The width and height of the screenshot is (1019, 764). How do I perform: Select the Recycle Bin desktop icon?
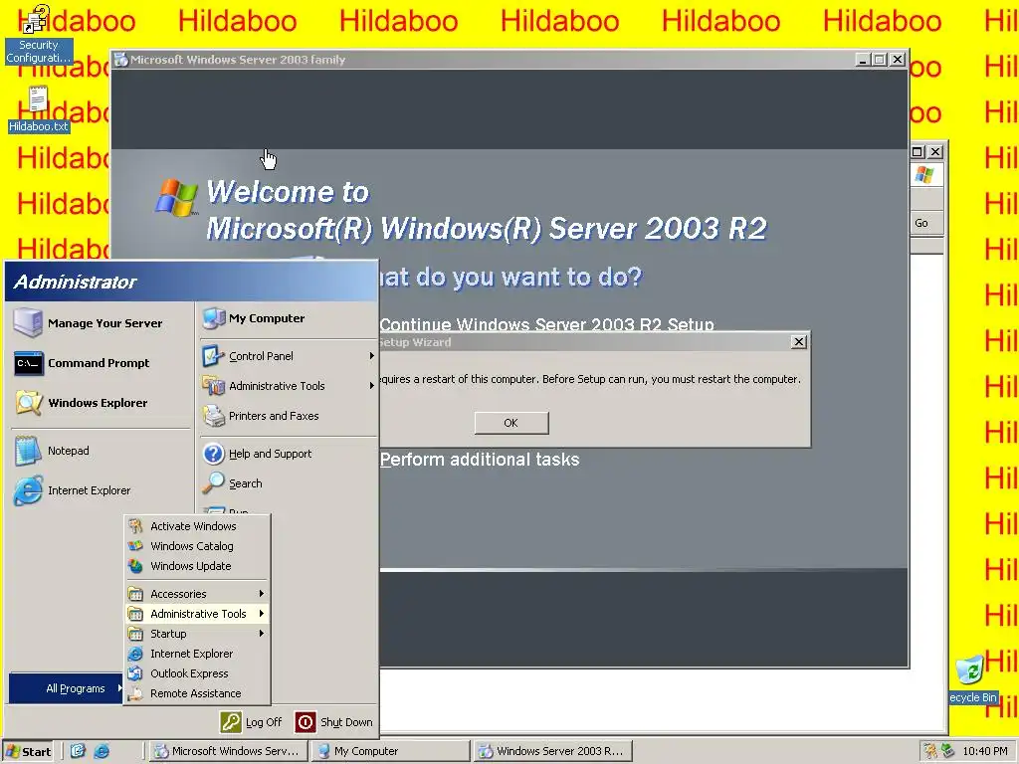point(973,679)
